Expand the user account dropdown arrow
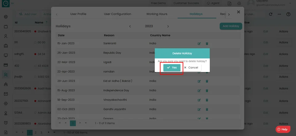Viewport: 296px width, 136px height. [290, 3]
